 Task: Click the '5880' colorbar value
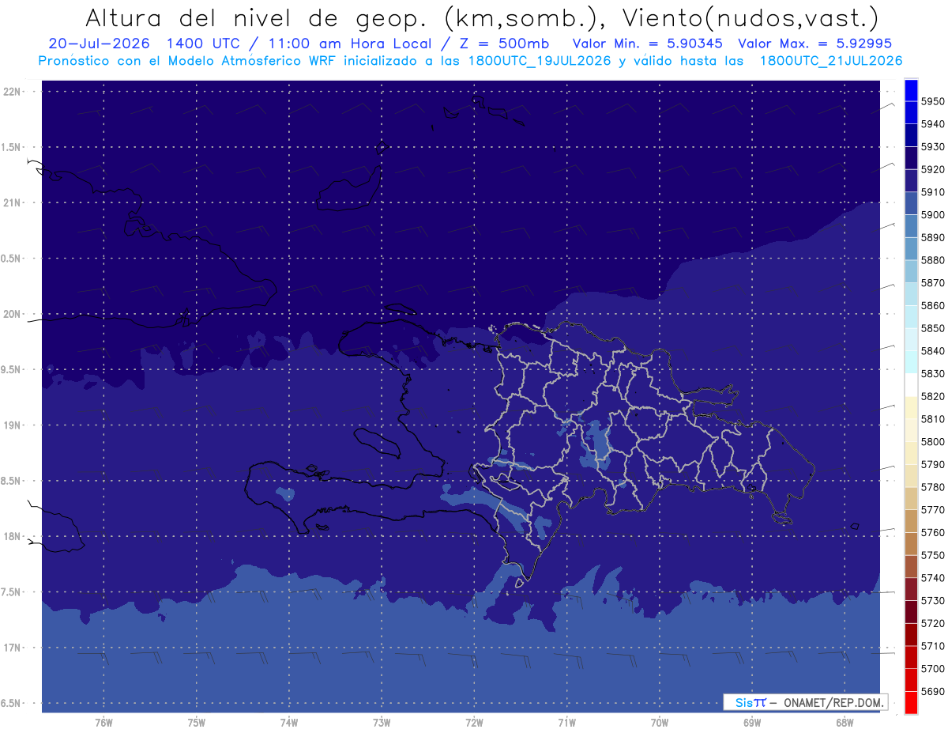933,260
